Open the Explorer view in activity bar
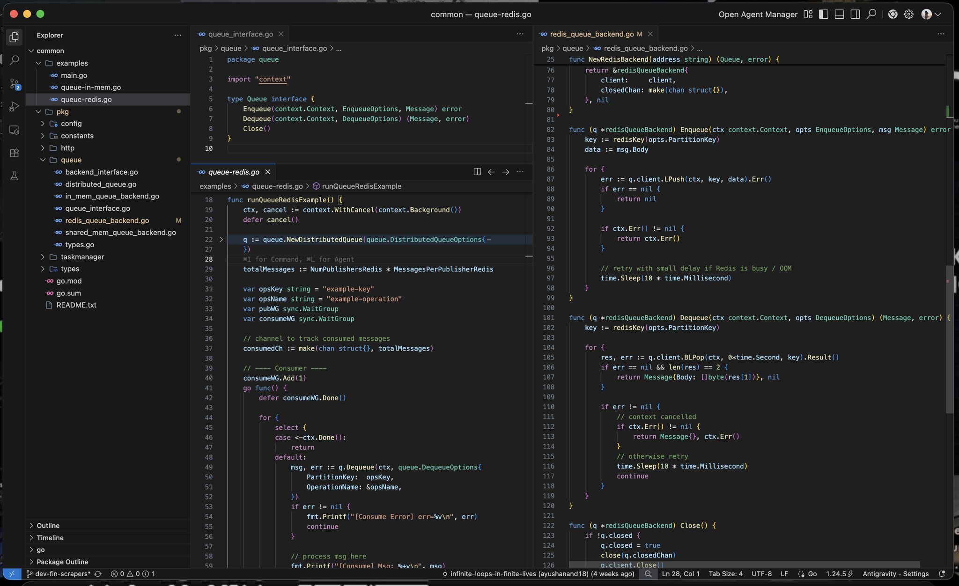 [x=14, y=37]
